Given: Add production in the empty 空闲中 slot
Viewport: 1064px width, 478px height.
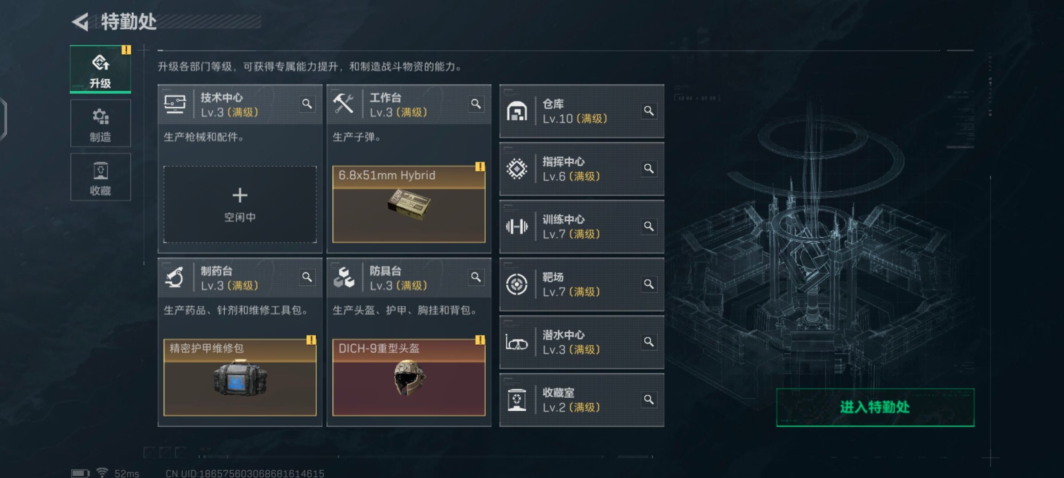Looking at the screenshot, I should coord(240,204).
